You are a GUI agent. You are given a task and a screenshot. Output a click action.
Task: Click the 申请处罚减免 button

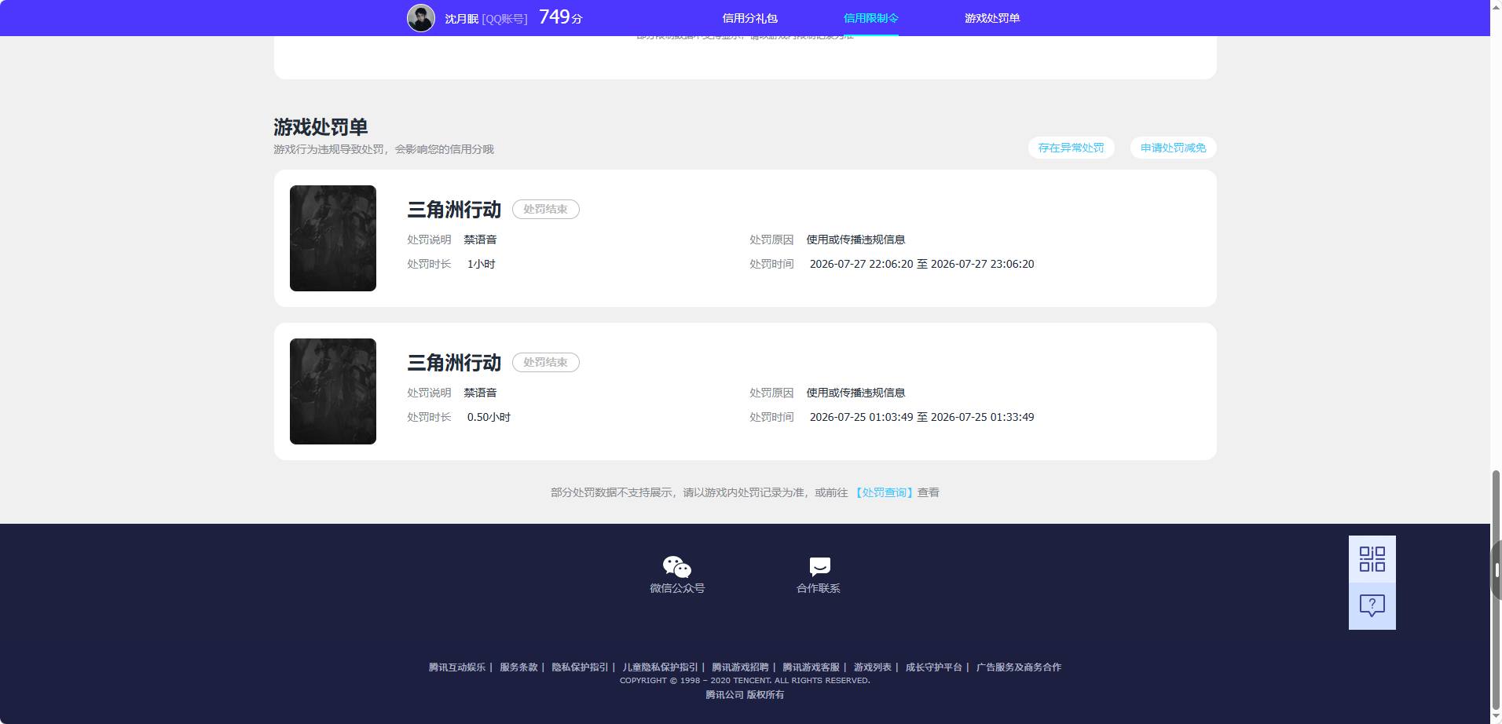click(x=1173, y=148)
